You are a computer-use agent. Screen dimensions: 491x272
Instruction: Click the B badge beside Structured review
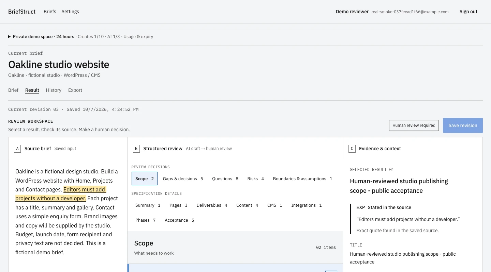[x=136, y=149]
